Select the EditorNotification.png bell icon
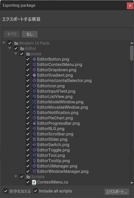Screen dimensions: 134x198 [34, 113]
